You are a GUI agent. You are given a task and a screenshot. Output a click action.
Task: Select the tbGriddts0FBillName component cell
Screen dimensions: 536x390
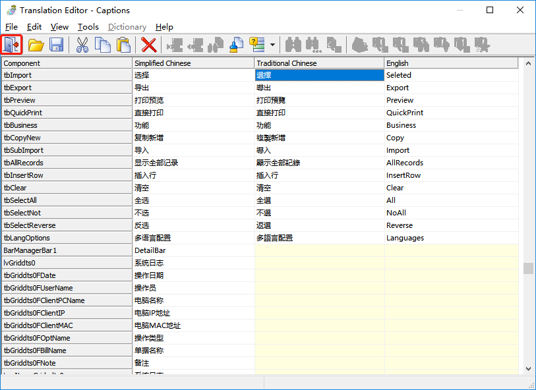coord(67,350)
